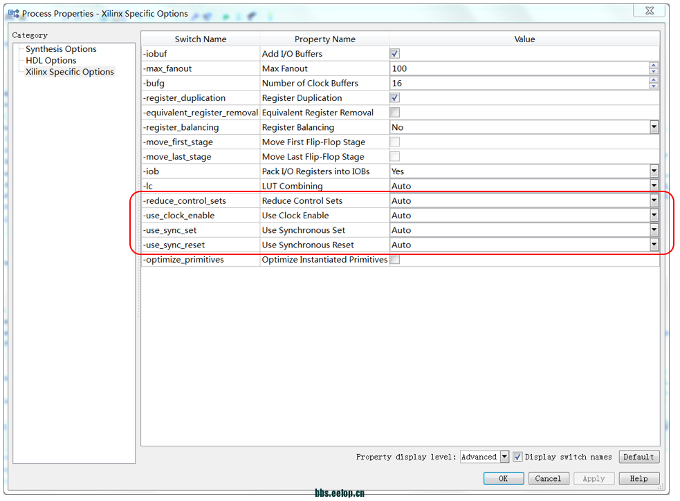Viewport: 680px width, 501px height.
Task: Expand the Use Clock Enable dropdown
Action: click(654, 216)
